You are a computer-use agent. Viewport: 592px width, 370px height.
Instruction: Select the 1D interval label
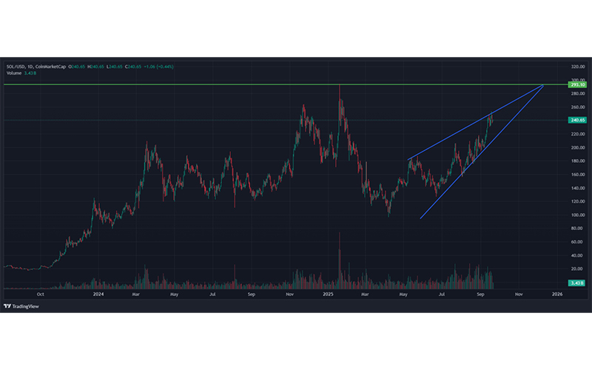(x=32, y=67)
